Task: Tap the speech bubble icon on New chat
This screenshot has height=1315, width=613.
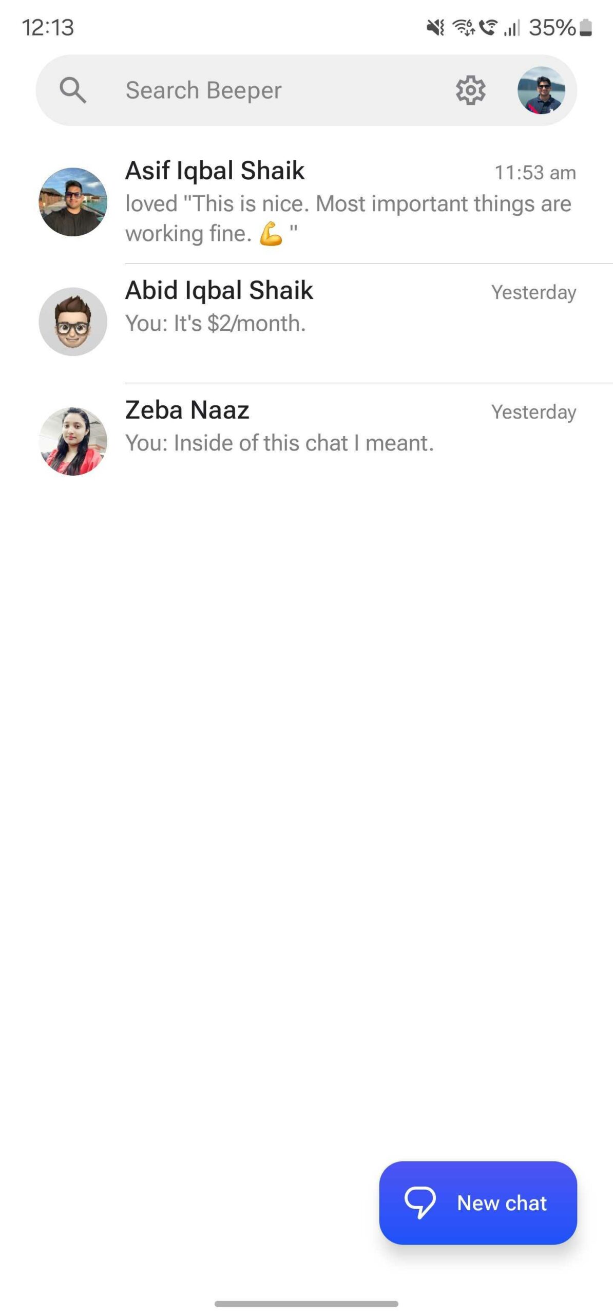Action: pyautogui.click(x=420, y=1203)
